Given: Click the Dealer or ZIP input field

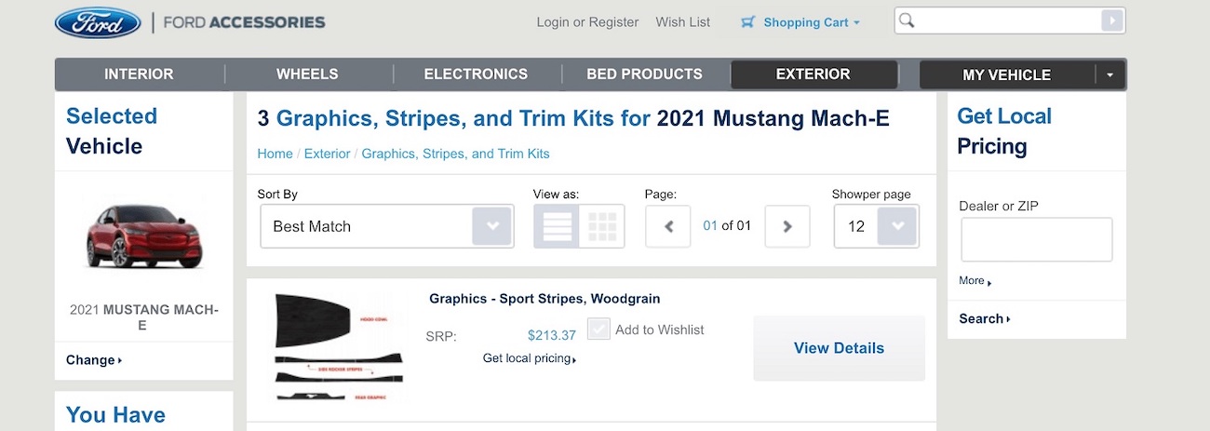Looking at the screenshot, I should [1036, 240].
